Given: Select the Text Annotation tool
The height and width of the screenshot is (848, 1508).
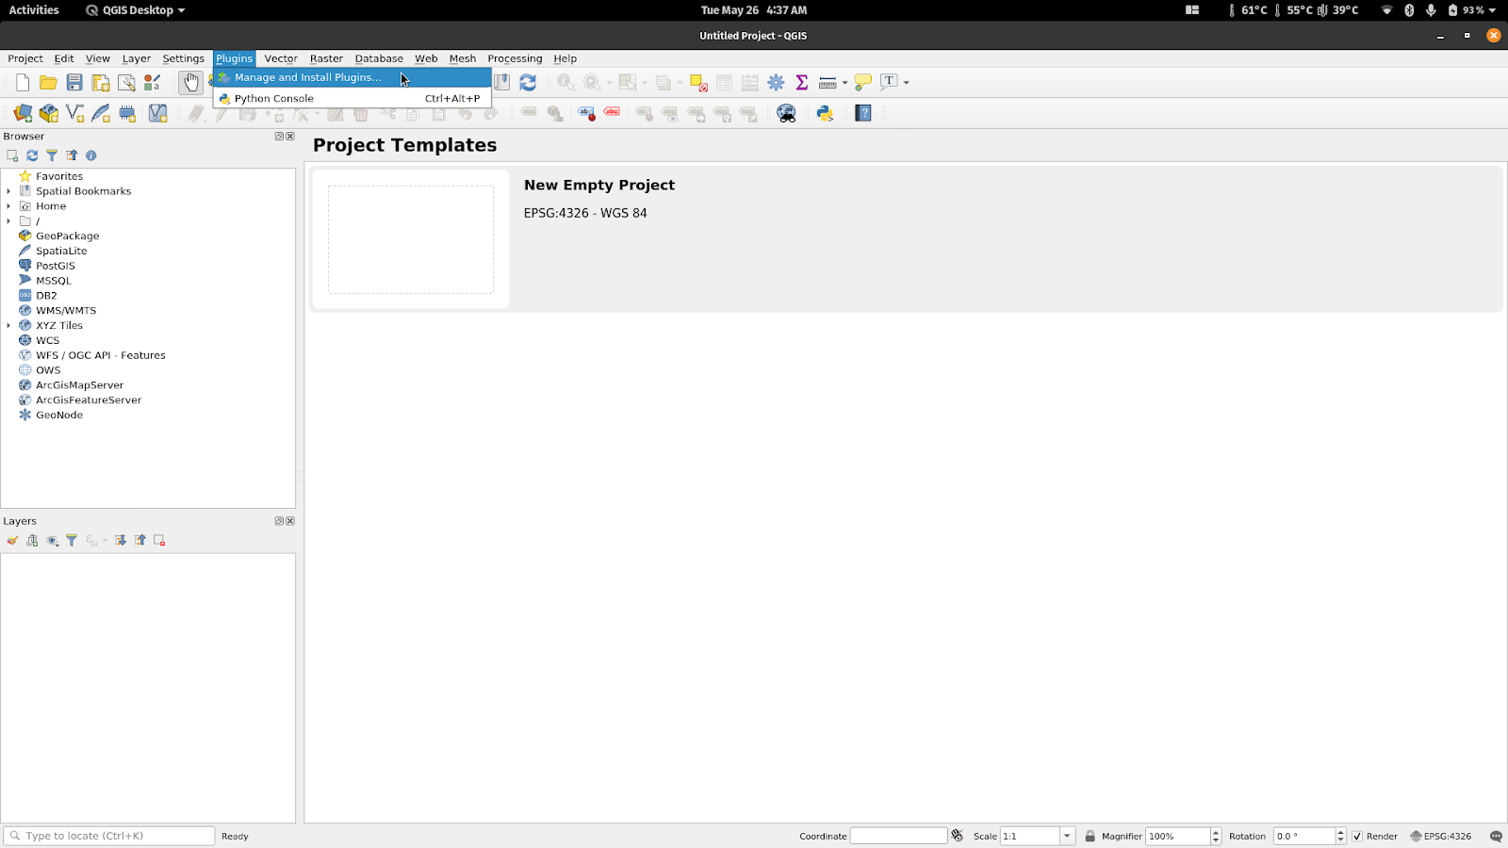Looking at the screenshot, I should click(x=889, y=82).
